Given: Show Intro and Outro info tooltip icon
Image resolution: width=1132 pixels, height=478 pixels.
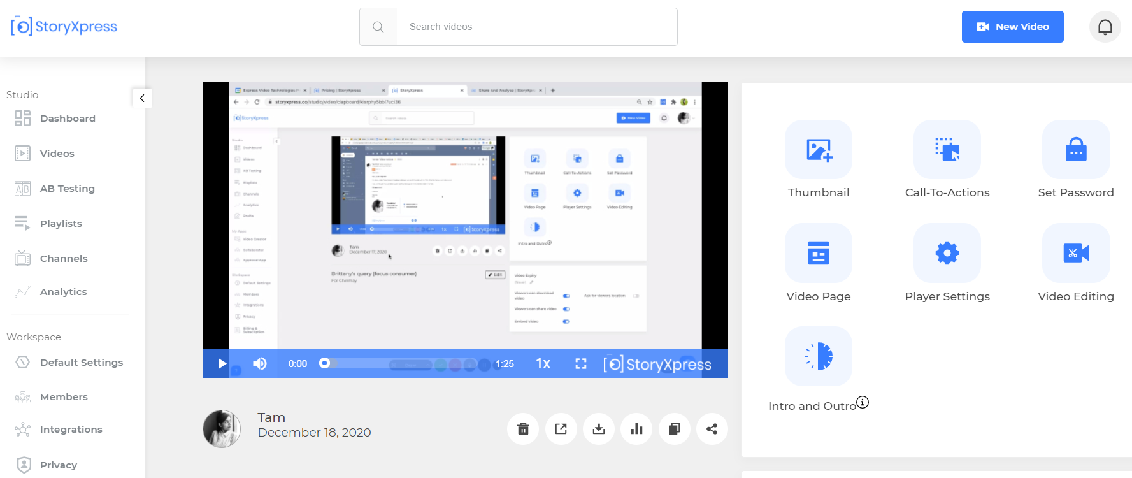Looking at the screenshot, I should point(863,402).
